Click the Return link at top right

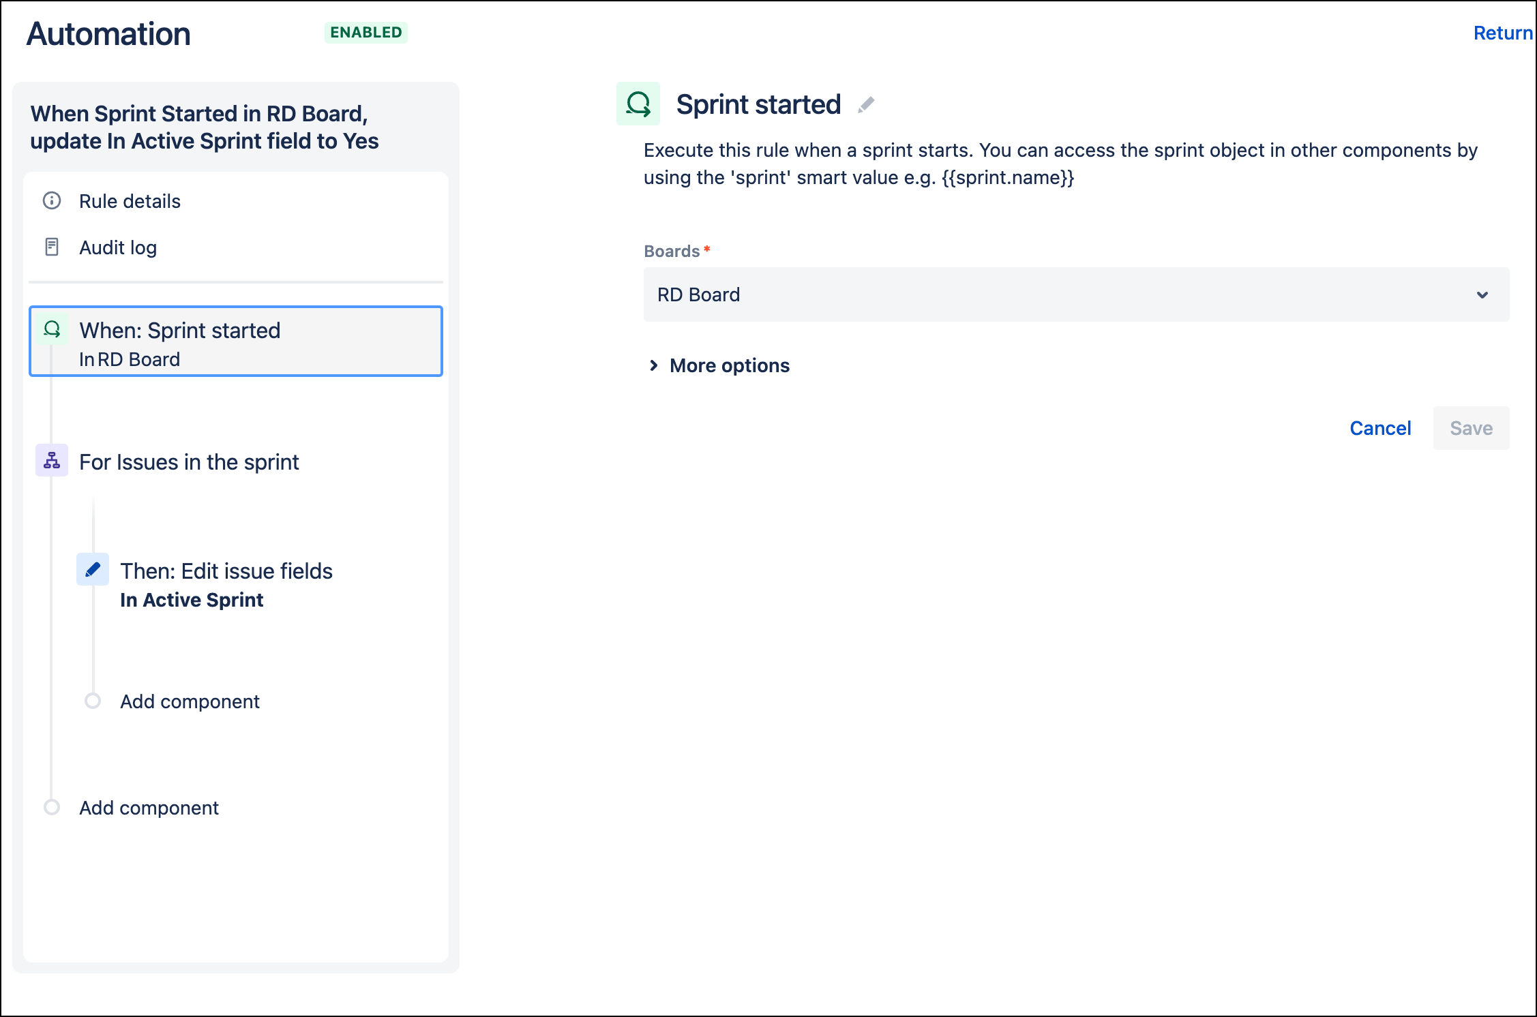pyautogui.click(x=1502, y=33)
